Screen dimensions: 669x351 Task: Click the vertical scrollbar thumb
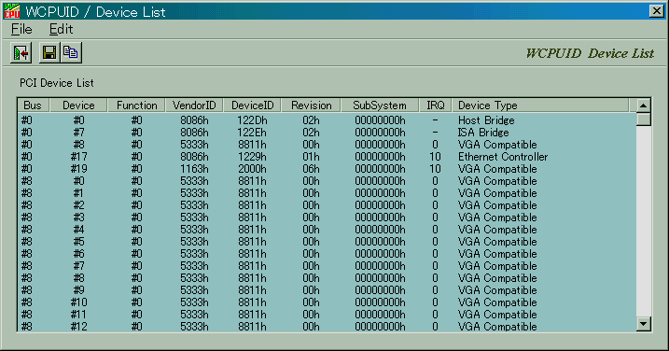(644, 119)
